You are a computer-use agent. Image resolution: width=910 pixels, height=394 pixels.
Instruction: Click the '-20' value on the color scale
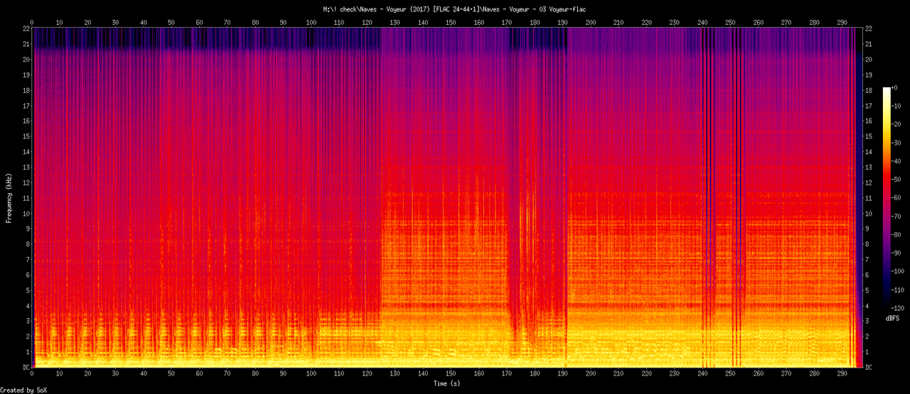point(897,124)
